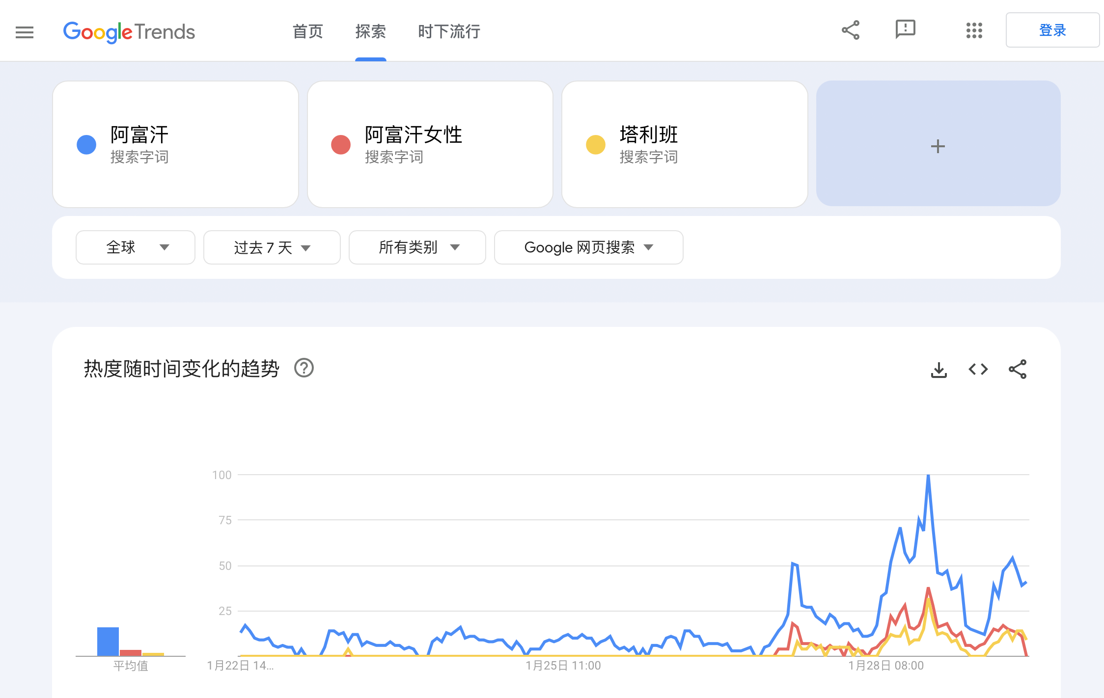The image size is (1104, 698).
Task: Select the 阿富汗女性 search term card
Action: coord(430,144)
